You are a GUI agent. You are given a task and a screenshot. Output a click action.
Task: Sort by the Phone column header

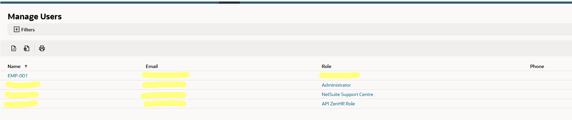(x=537, y=66)
